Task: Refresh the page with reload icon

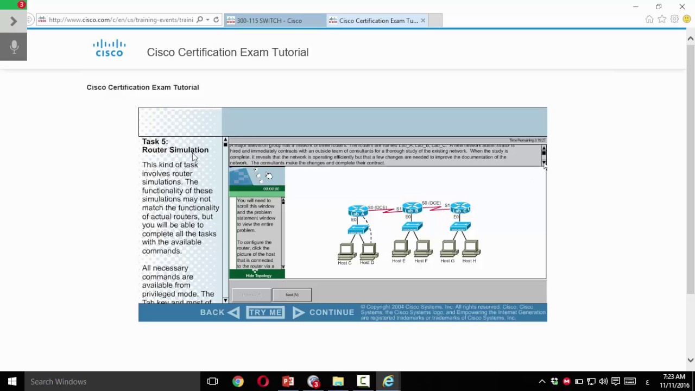Action: (x=216, y=20)
